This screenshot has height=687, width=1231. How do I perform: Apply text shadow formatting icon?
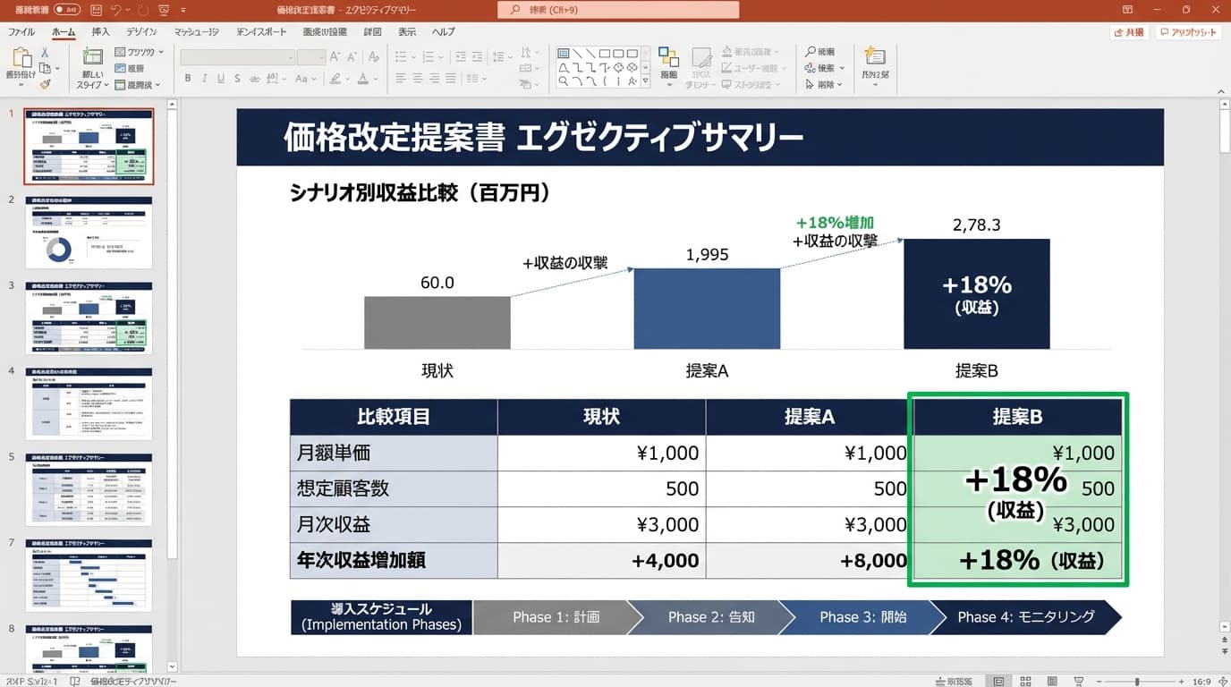point(238,79)
